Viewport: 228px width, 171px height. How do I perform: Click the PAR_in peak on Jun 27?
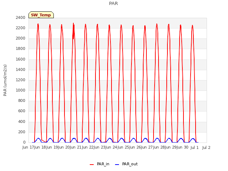(157, 24)
